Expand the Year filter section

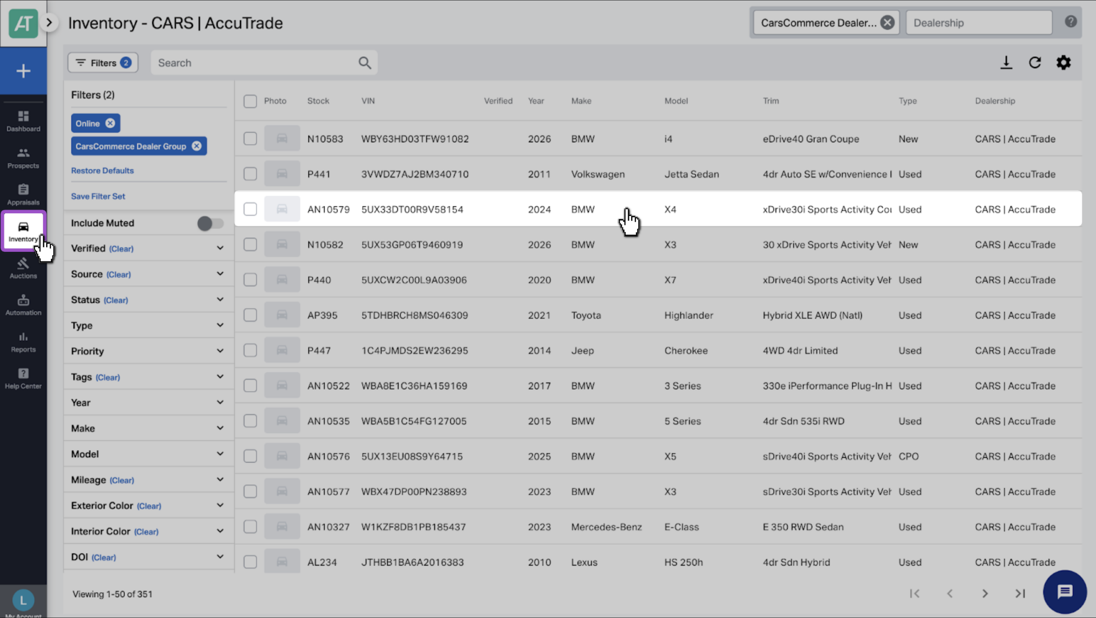220,402
